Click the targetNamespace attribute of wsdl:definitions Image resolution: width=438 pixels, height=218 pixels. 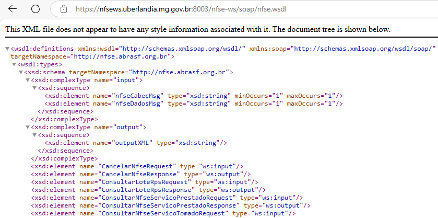coord(90,57)
